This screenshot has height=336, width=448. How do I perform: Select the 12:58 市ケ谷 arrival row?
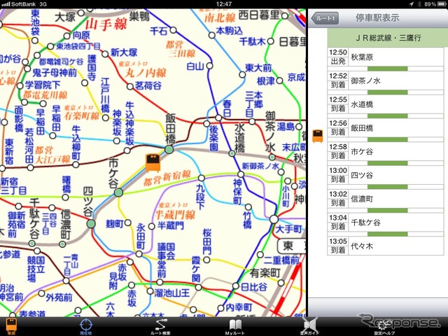[386, 152]
